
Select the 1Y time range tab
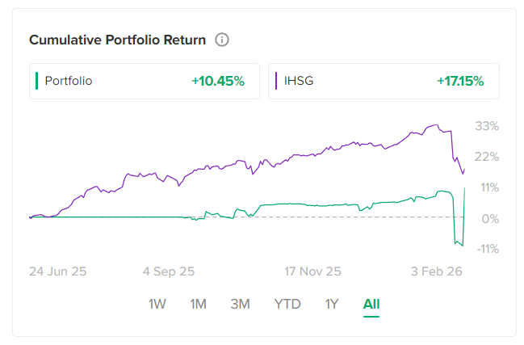click(331, 304)
